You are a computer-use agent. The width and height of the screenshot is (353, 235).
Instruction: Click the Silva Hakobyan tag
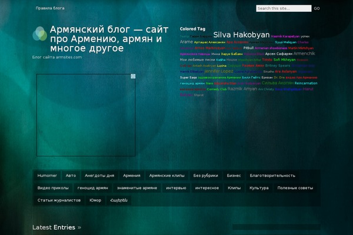click(x=241, y=35)
